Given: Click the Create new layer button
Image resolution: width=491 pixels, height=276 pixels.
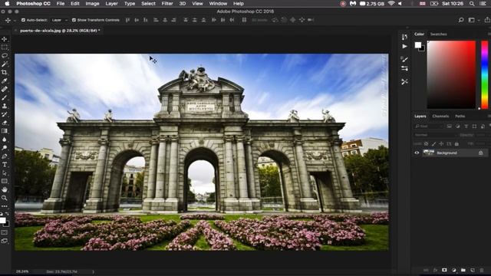Looking at the screenshot, I should (473, 270).
